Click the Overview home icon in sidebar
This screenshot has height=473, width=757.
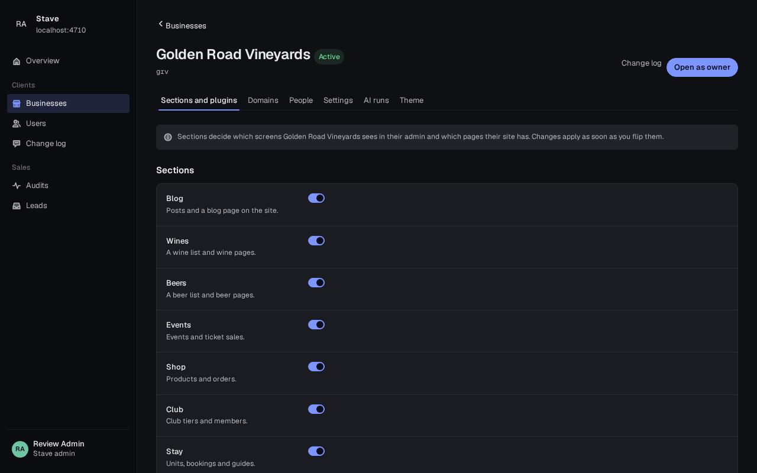(17, 61)
